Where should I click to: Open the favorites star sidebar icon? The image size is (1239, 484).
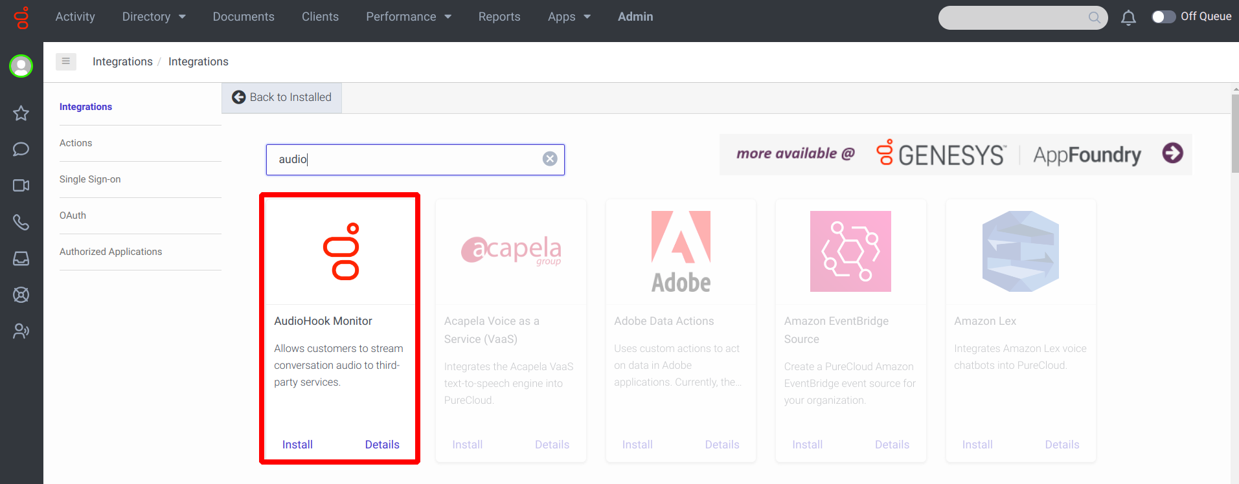(x=21, y=113)
